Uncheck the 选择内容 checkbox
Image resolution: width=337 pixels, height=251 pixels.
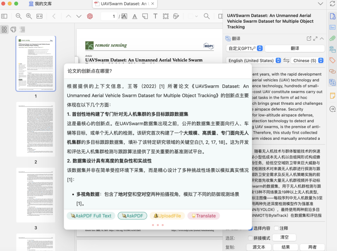(250, 228)
